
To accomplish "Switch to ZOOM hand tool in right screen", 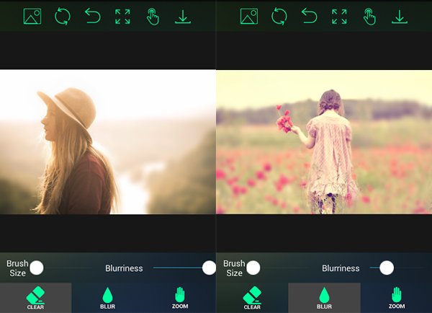I will [x=397, y=298].
